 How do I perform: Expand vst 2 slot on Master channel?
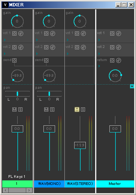tap(99, 54)
